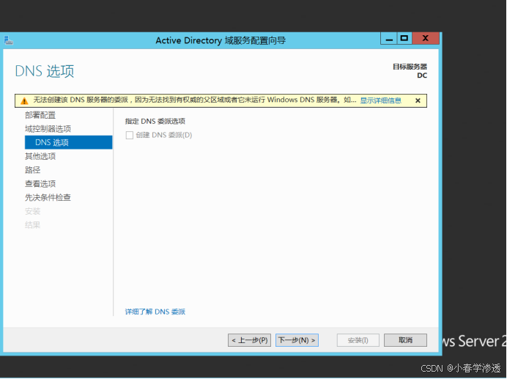
Task: Click the wizard app icon in title bar
Action: point(8,40)
